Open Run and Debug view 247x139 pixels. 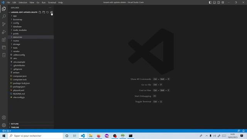pyautogui.click(x=4, y=32)
